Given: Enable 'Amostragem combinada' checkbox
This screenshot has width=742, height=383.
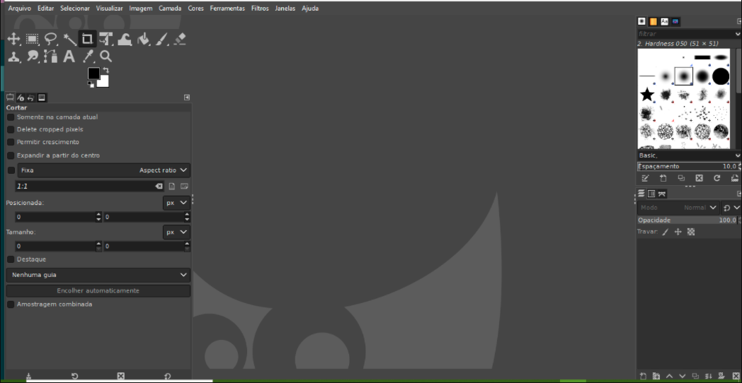Looking at the screenshot, I should (x=11, y=305).
